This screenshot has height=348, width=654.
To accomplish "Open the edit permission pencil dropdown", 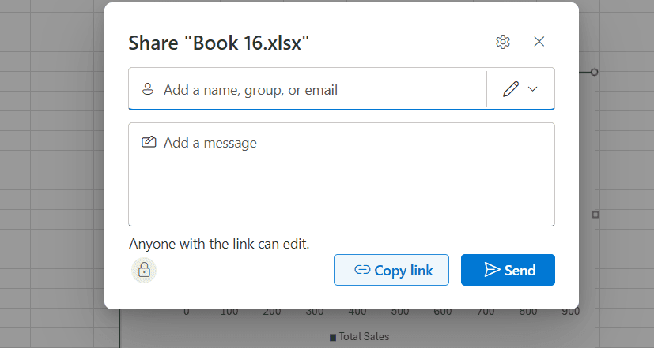I will pyautogui.click(x=520, y=89).
